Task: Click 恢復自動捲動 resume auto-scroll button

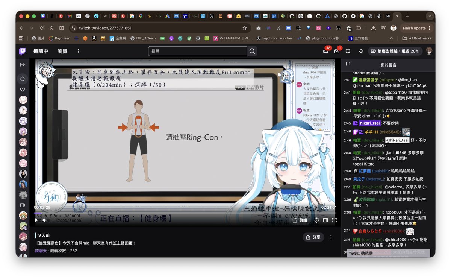Action: (x=389, y=253)
